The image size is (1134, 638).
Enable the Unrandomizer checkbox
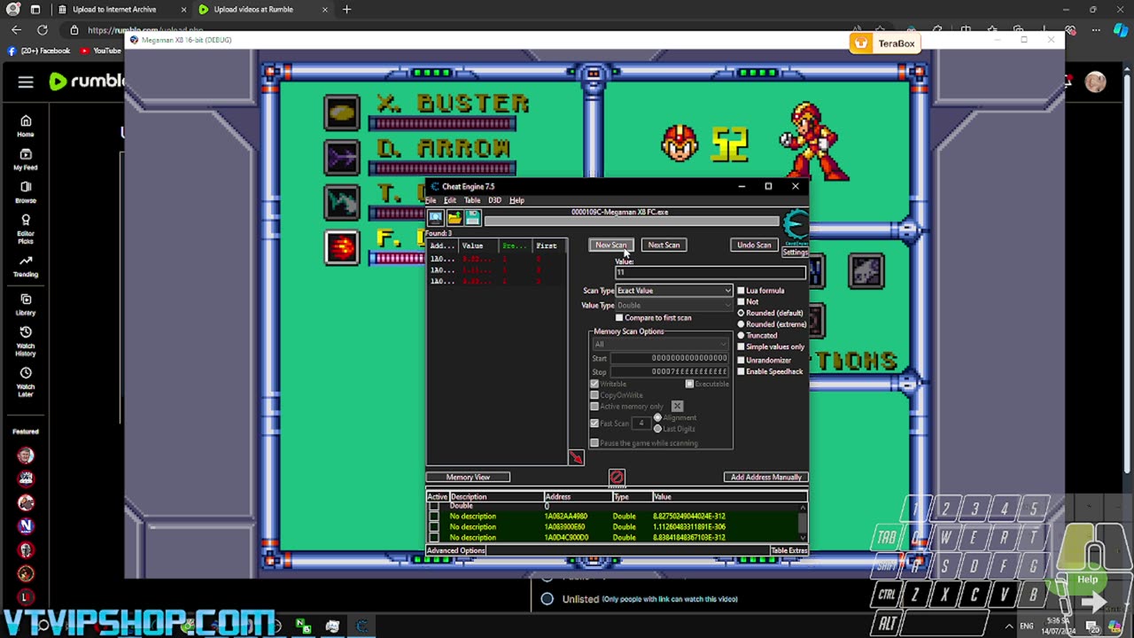click(742, 360)
